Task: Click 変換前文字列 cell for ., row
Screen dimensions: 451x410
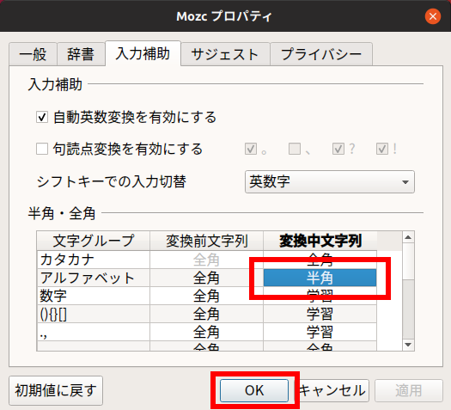Action: point(206,332)
